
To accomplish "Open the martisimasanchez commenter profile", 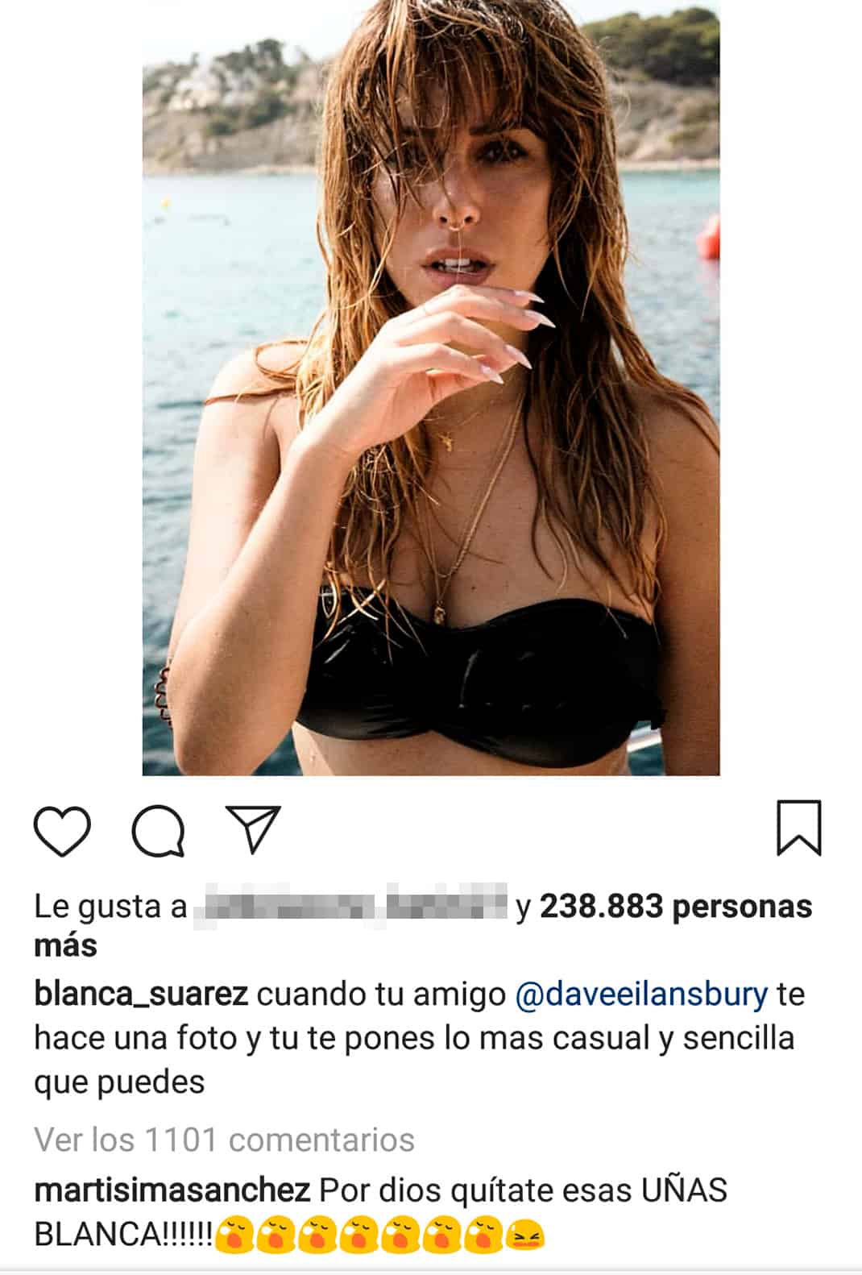I will tap(172, 1190).
